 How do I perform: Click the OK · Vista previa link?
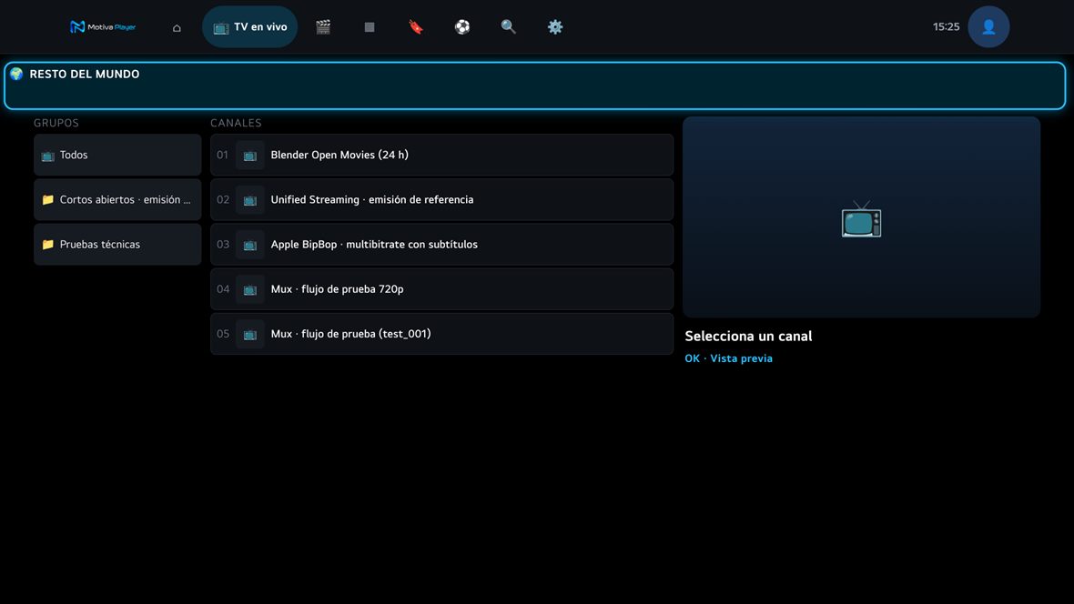click(729, 358)
